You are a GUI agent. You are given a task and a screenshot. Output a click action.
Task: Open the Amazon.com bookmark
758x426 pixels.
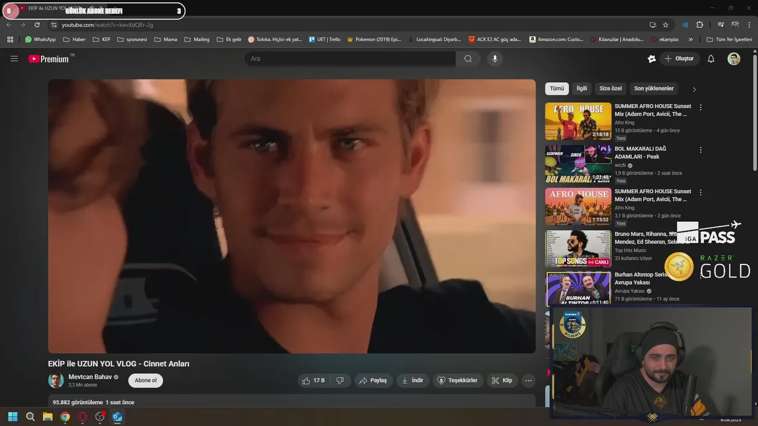click(x=556, y=40)
